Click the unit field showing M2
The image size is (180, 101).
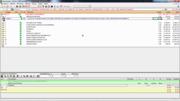(x=29, y=10)
